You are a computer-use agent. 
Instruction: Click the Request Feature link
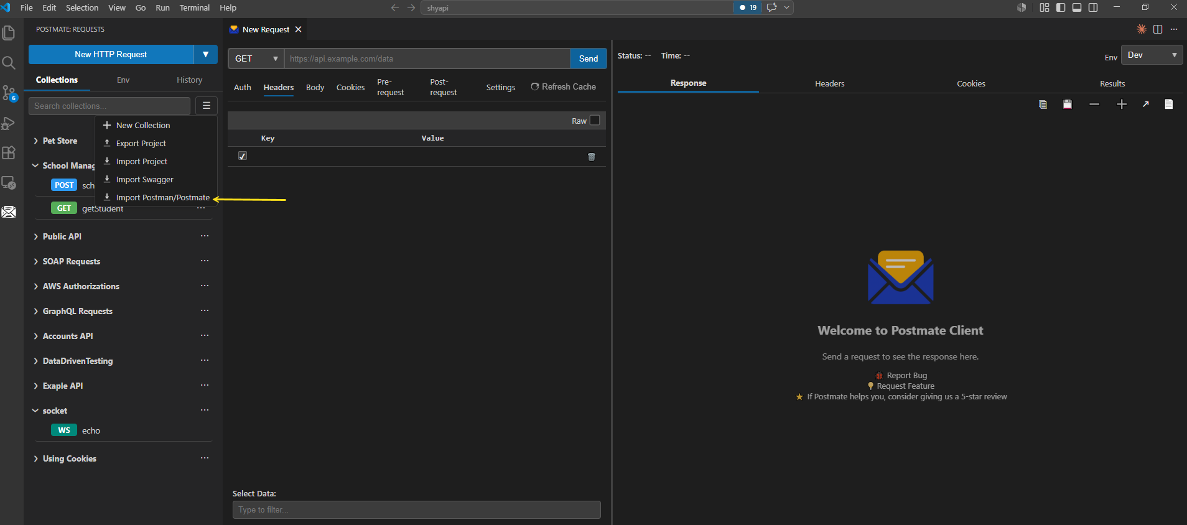(x=905, y=386)
